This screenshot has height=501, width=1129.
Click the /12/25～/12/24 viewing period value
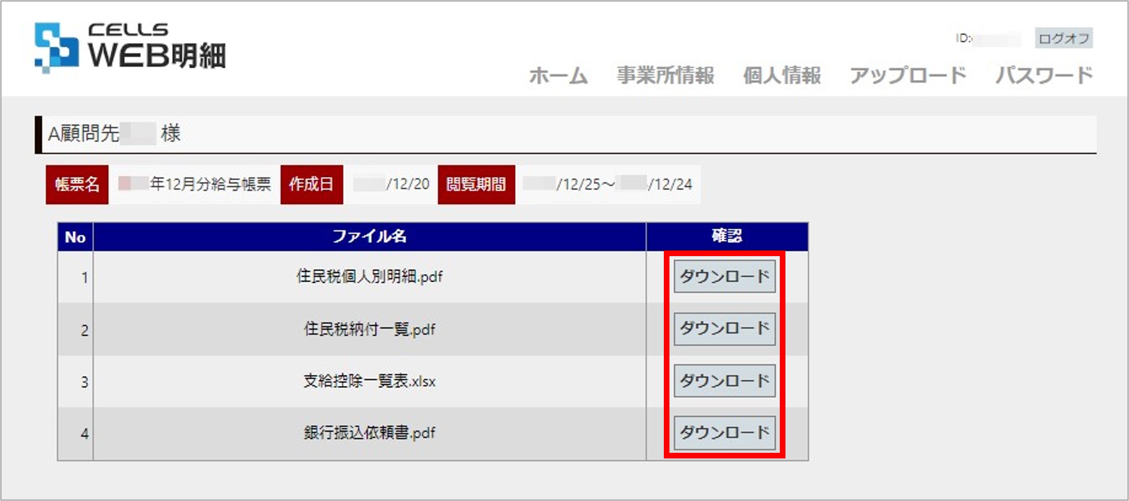pos(608,184)
